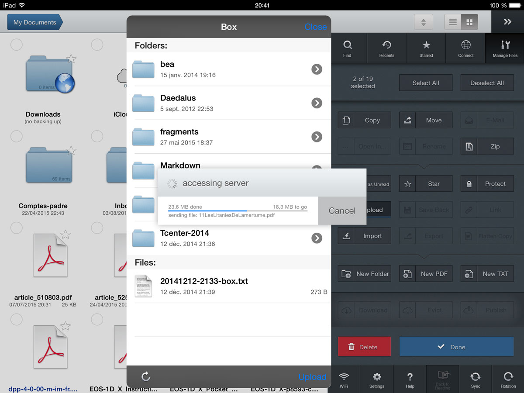
Task: Click the Evict cloud button
Action: click(426, 310)
